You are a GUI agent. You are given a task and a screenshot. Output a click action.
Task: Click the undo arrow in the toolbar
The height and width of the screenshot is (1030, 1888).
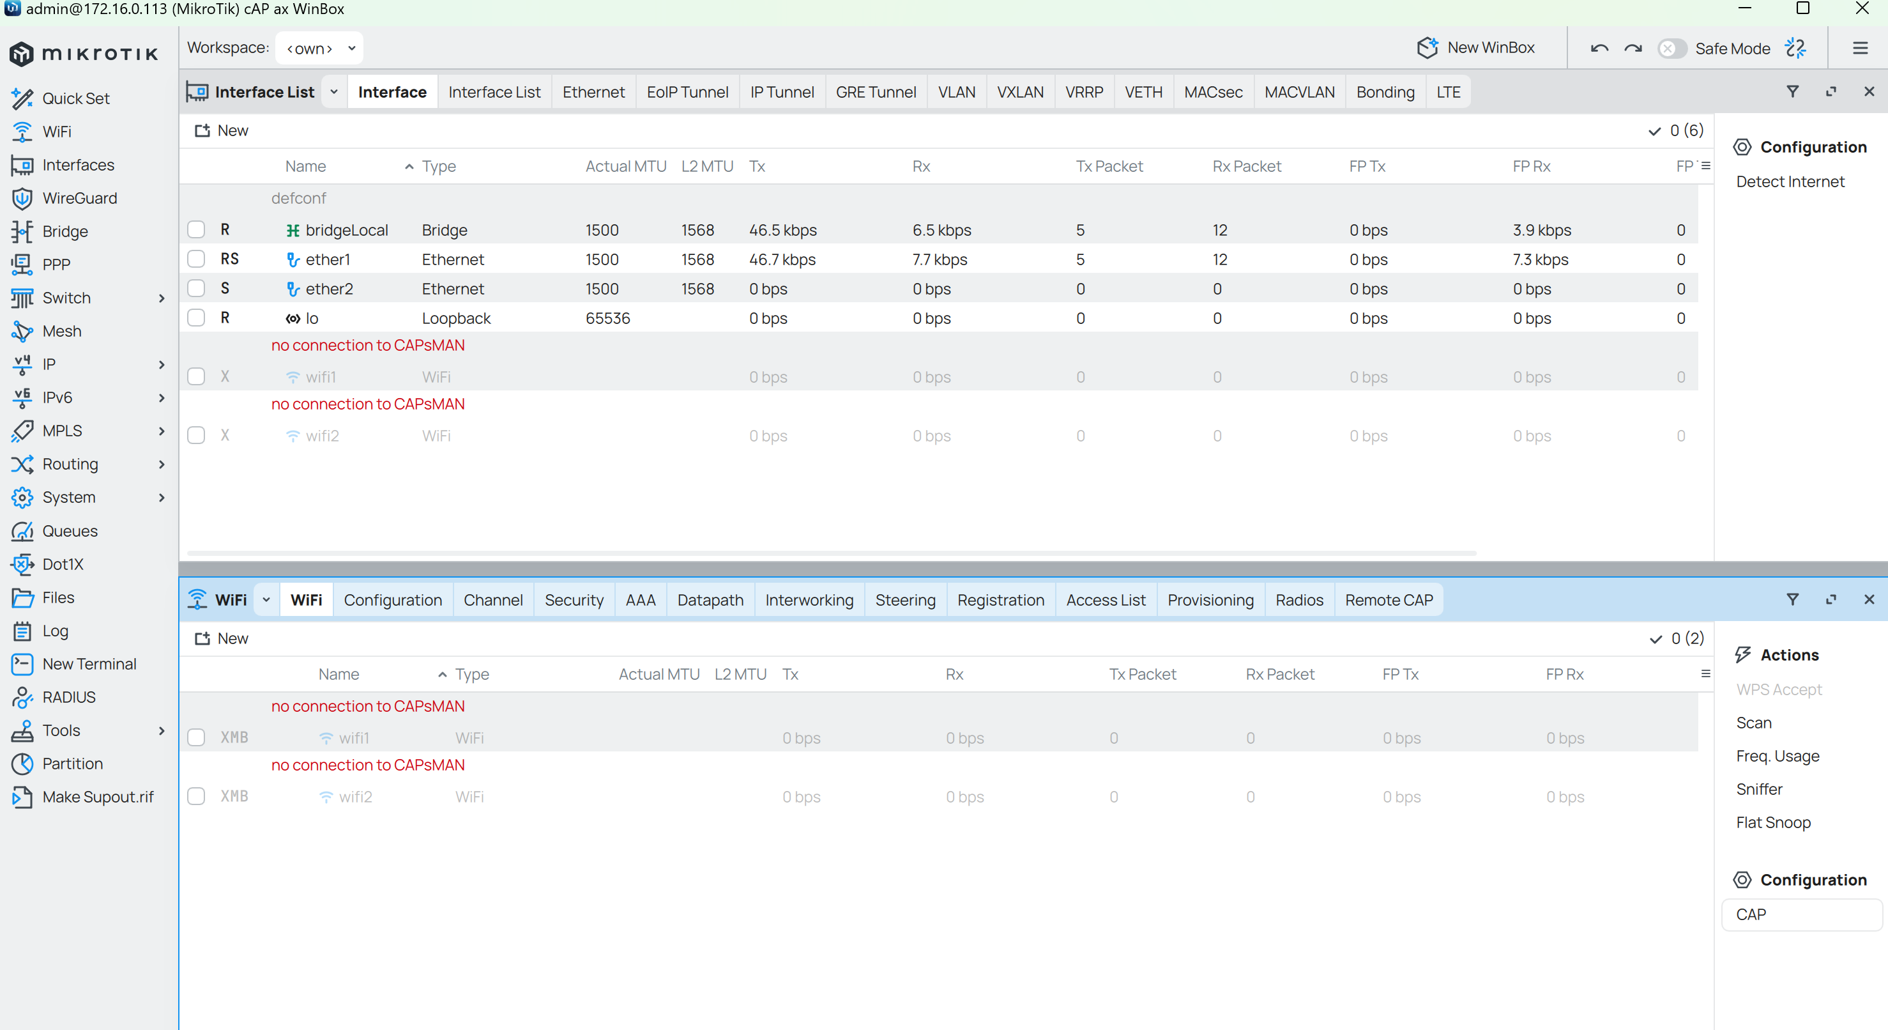1600,48
